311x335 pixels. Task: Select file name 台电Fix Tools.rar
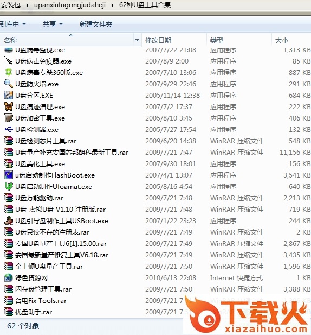tap(41, 301)
